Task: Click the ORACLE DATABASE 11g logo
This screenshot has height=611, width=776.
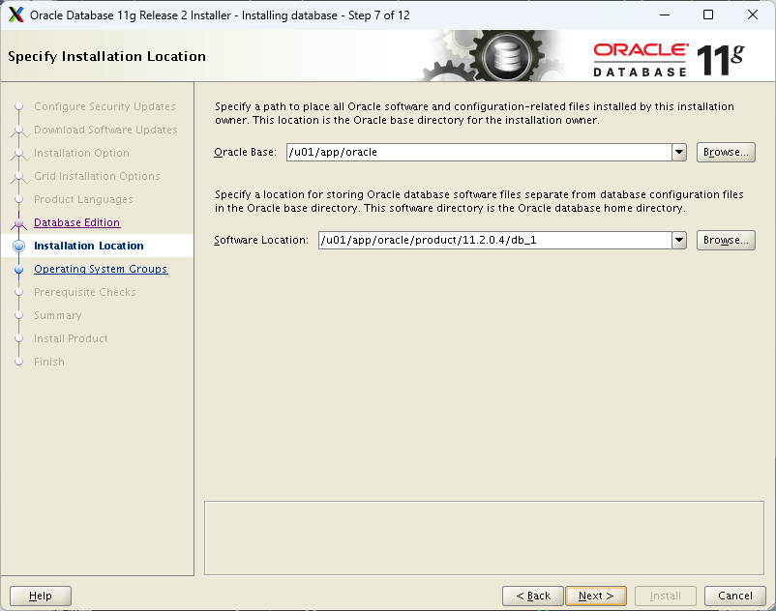Action: 669,59
